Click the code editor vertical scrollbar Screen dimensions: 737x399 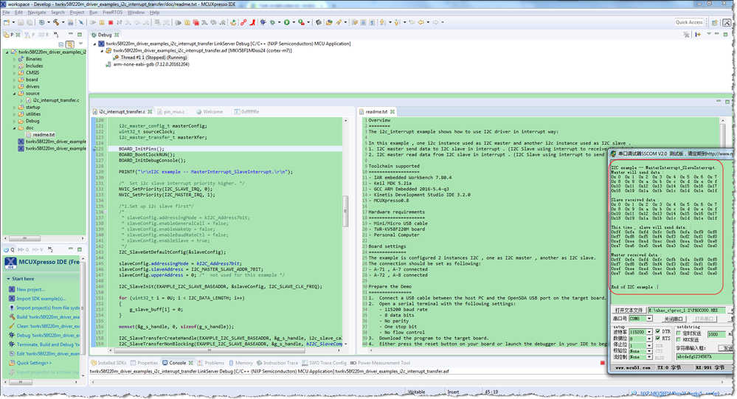coord(346,211)
